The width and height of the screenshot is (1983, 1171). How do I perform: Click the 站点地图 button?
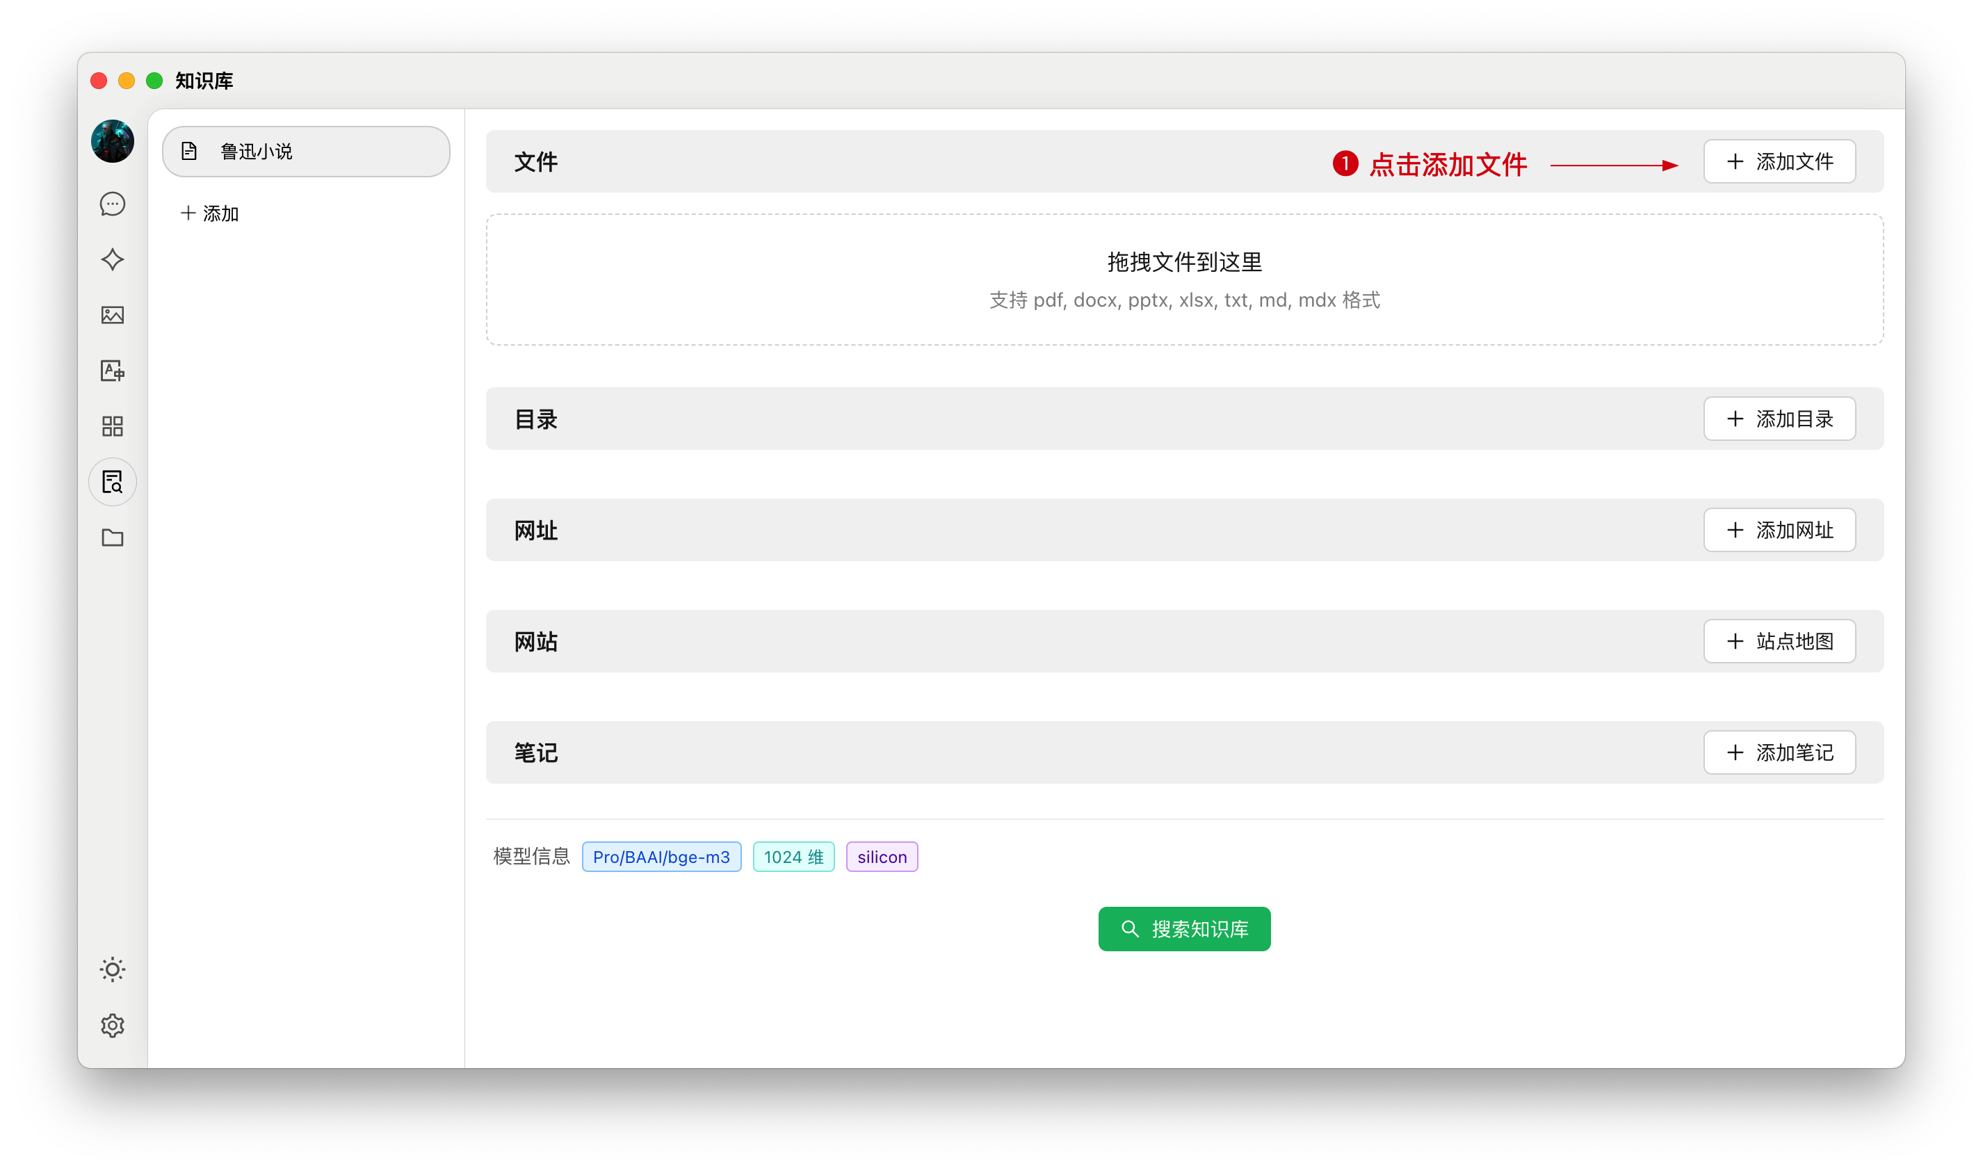coord(1779,642)
